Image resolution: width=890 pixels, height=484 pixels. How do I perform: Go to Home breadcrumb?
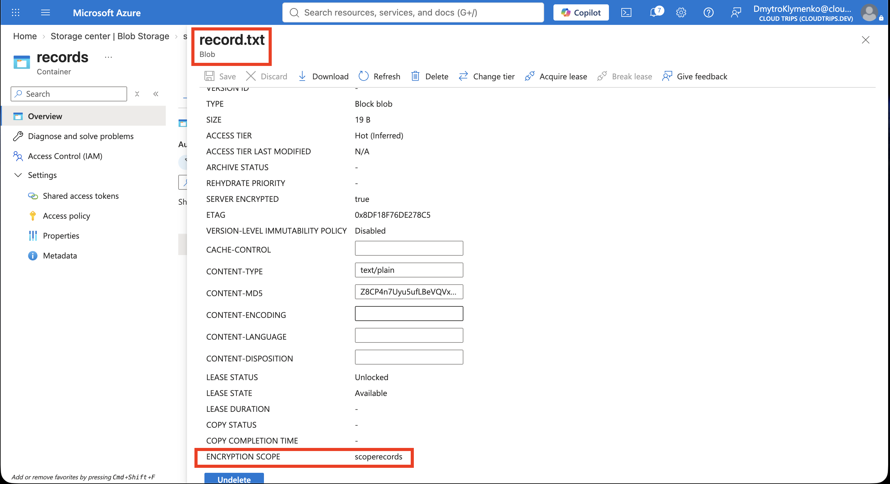pyautogui.click(x=25, y=36)
